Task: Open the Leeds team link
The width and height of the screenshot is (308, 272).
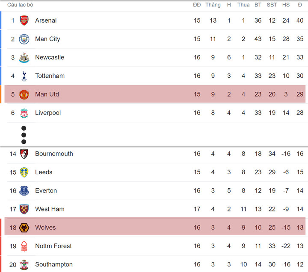Action: click(x=44, y=172)
